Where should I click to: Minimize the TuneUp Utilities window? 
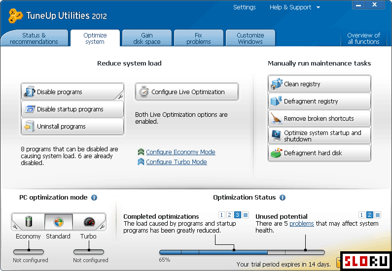click(358, 5)
